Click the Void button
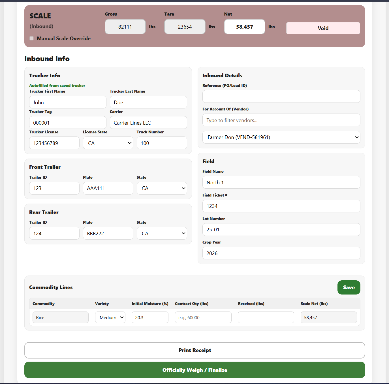The width and height of the screenshot is (389, 384). [323, 28]
